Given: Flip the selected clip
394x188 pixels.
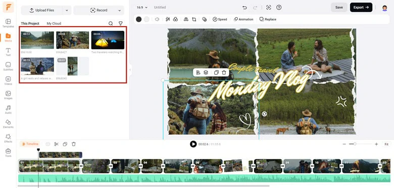Looking at the screenshot, I should [186, 19].
